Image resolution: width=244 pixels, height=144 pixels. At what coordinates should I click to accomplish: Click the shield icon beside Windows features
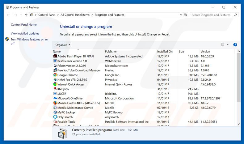[x=7, y=39]
